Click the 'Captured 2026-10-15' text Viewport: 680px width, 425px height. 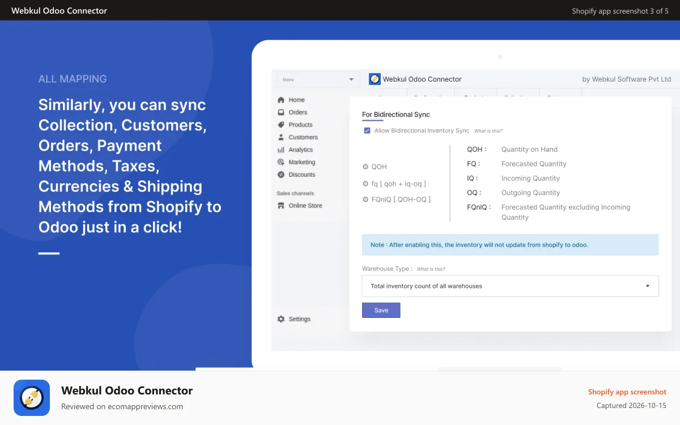click(631, 406)
